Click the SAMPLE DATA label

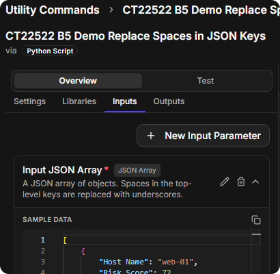click(47, 220)
